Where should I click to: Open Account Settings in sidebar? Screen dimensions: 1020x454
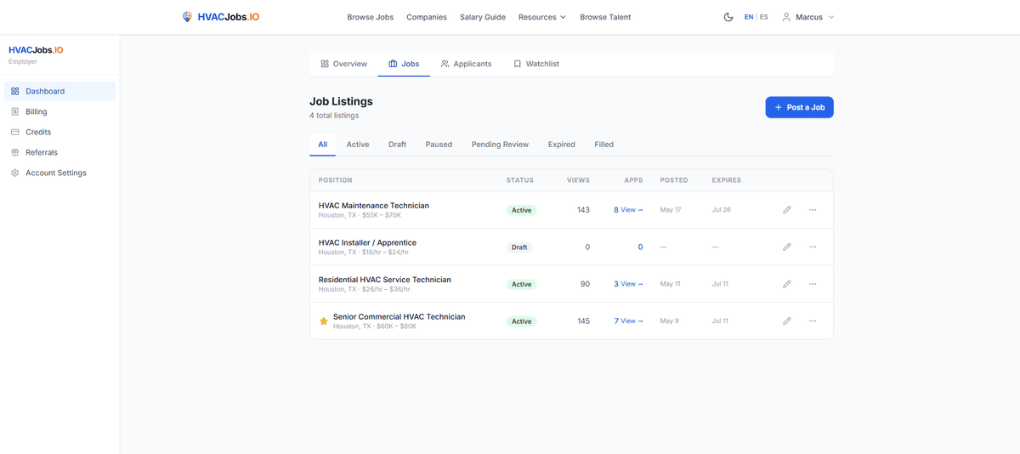[59, 173]
